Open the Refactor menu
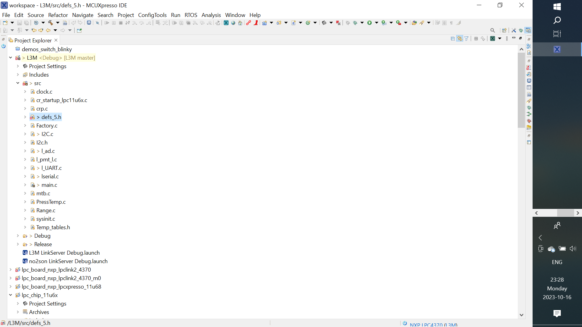This screenshot has width=582, height=327. pyautogui.click(x=58, y=15)
